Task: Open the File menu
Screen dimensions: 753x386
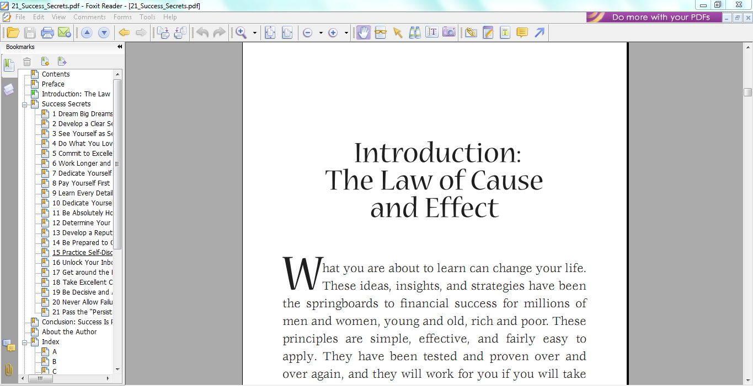Action: click(20, 17)
